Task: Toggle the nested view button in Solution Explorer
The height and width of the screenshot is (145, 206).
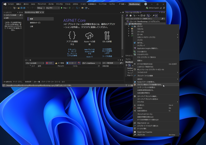Action: pyautogui.click(x=148, y=16)
